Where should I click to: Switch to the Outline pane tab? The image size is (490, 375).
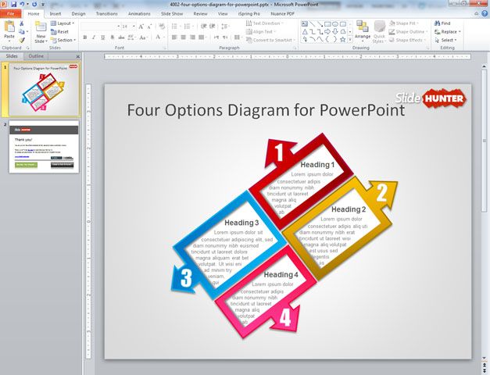click(36, 56)
